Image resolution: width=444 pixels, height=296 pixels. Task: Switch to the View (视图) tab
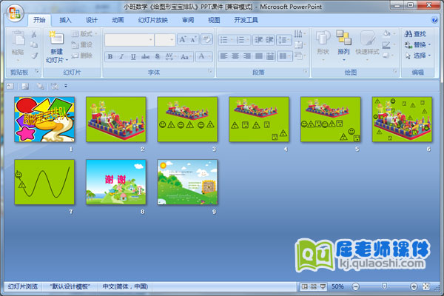pos(214,20)
